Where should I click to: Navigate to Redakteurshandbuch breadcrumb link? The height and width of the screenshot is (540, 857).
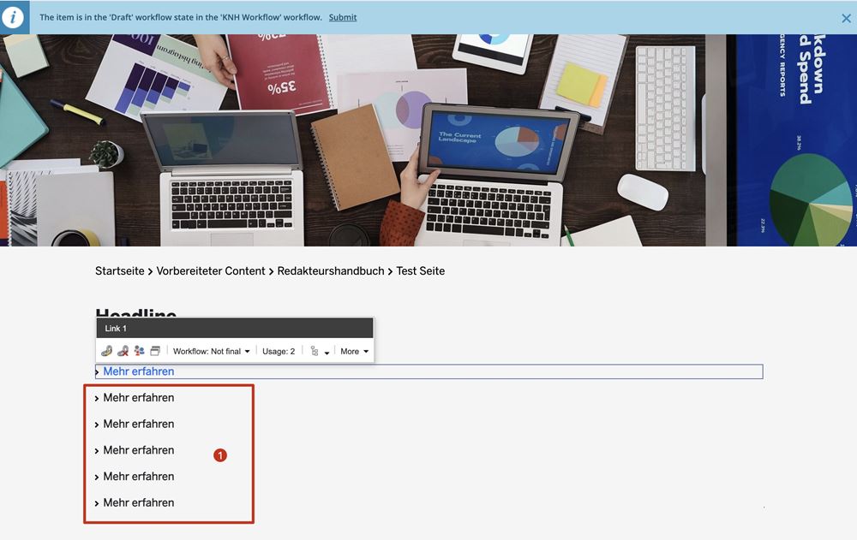(x=330, y=271)
